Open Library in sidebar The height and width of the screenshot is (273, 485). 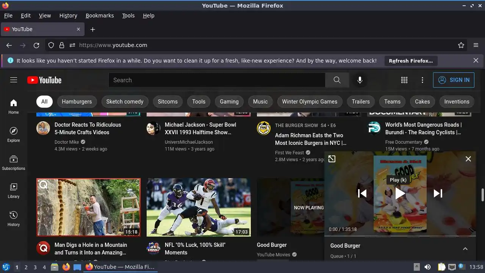(x=14, y=191)
